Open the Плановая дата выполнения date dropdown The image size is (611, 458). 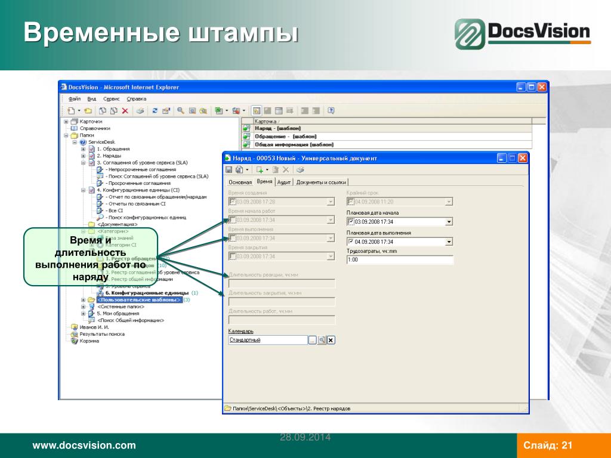coord(449,242)
